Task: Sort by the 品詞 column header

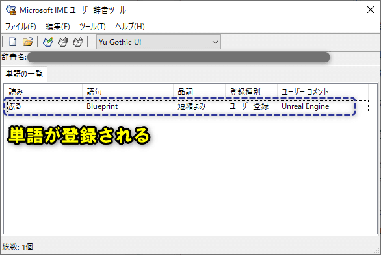Action: click(199, 91)
